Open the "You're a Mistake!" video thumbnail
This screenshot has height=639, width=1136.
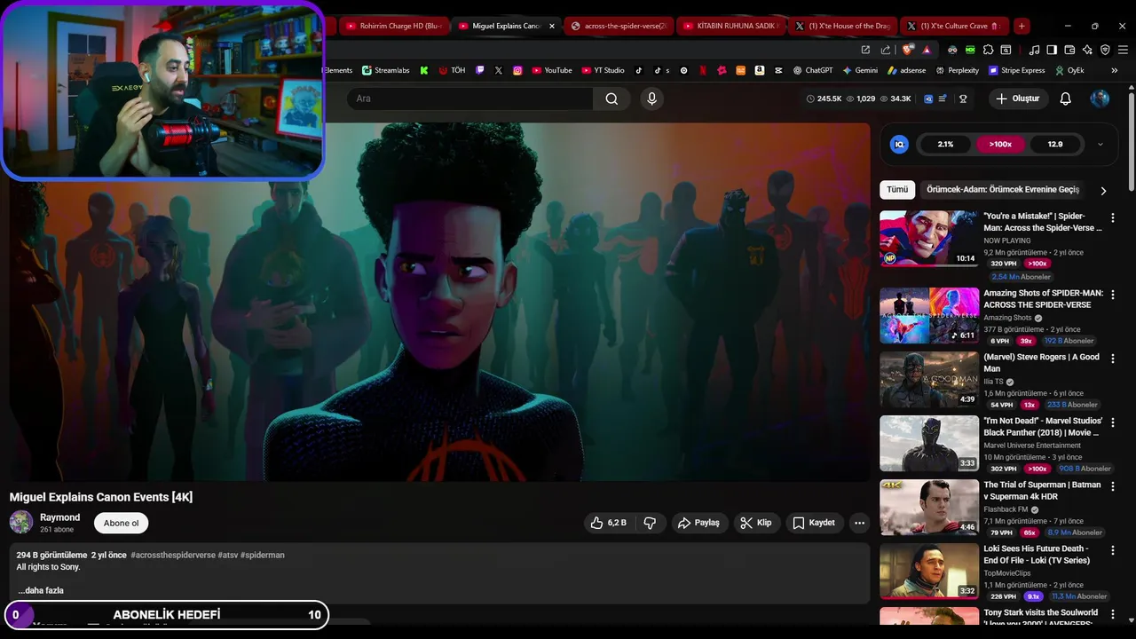pyautogui.click(x=929, y=238)
